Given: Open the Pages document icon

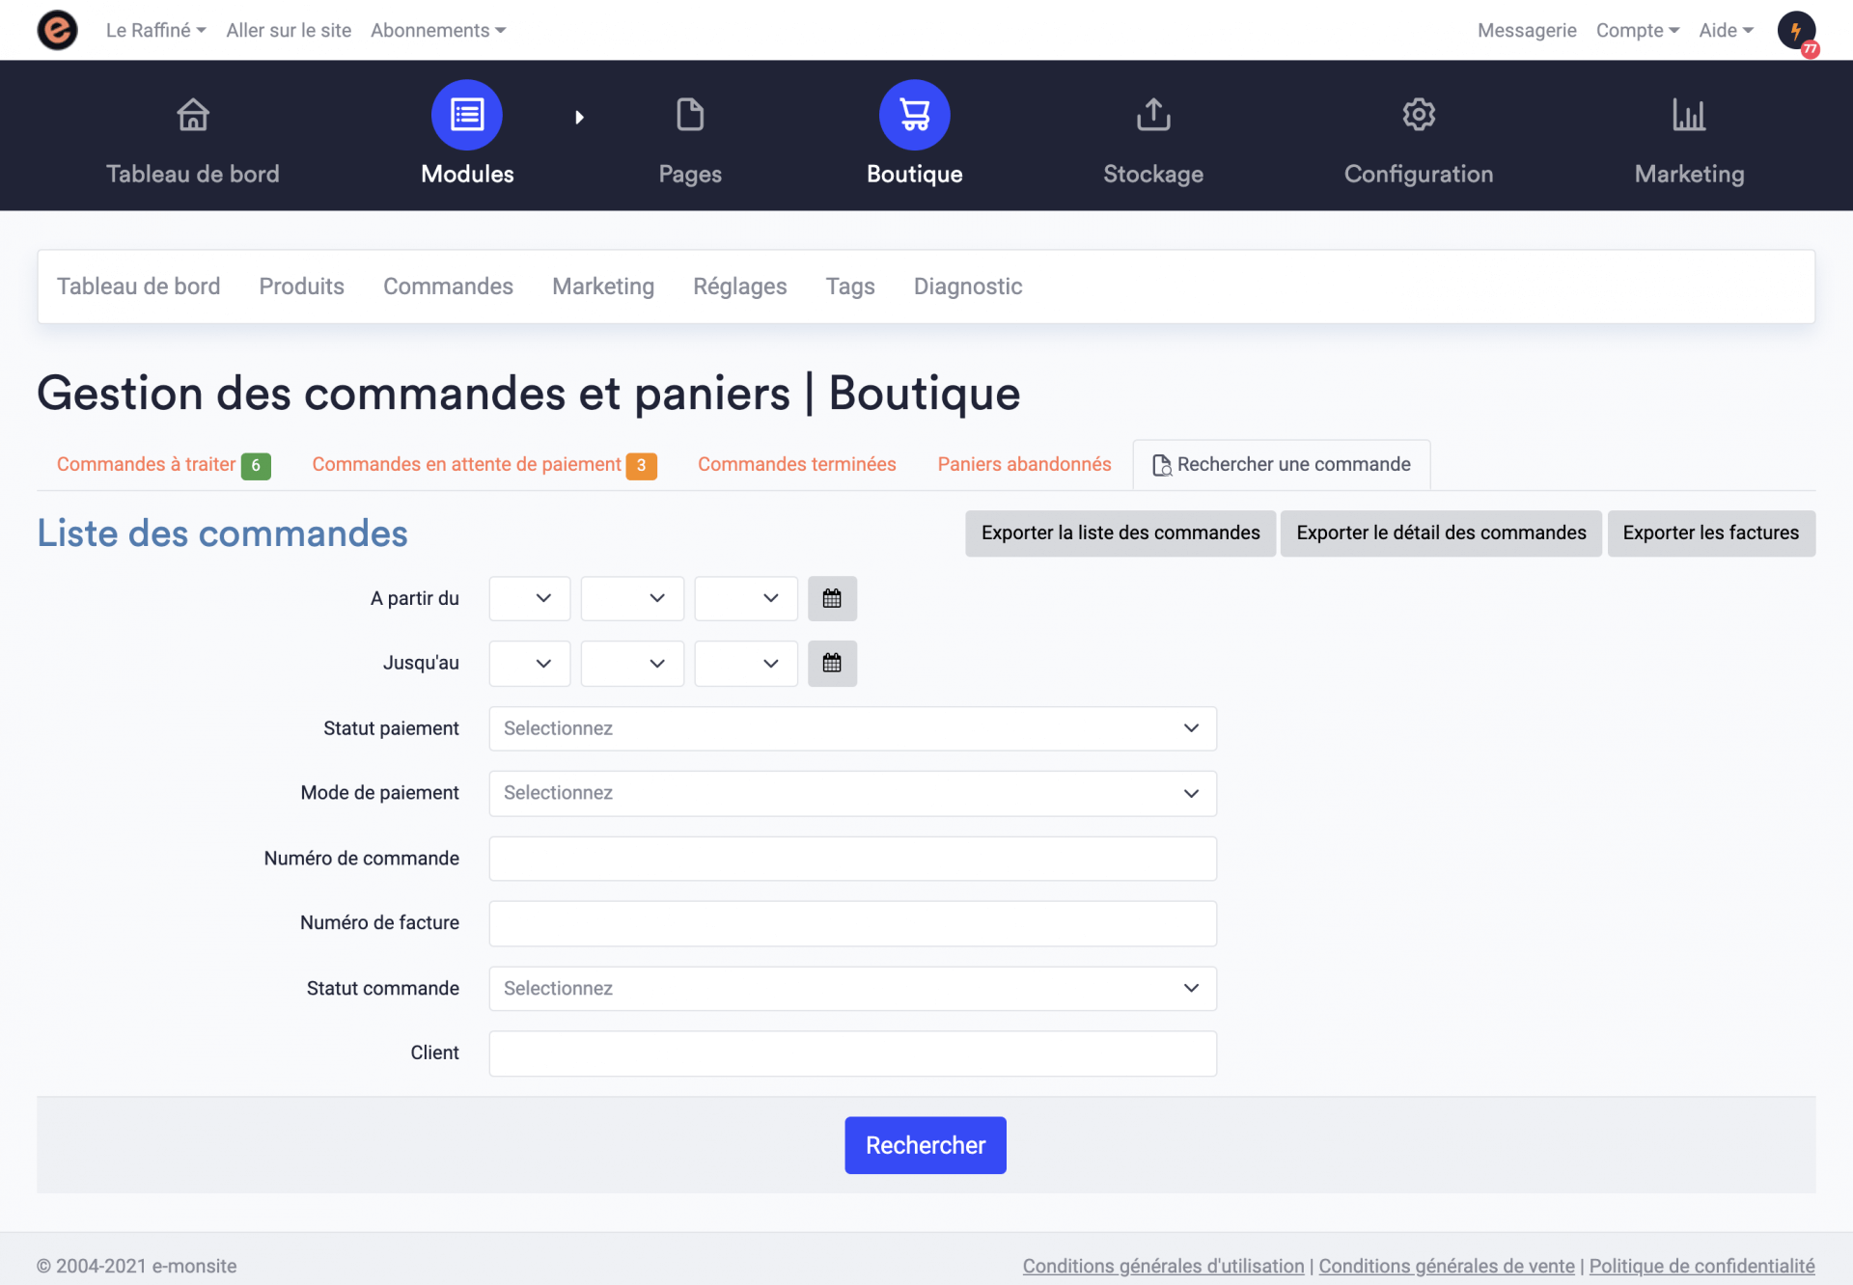Looking at the screenshot, I should point(690,115).
